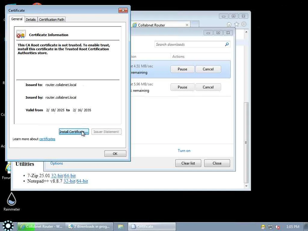Switch to Collabnet Router taskbar item
308x231 pixels.
pos(41,226)
